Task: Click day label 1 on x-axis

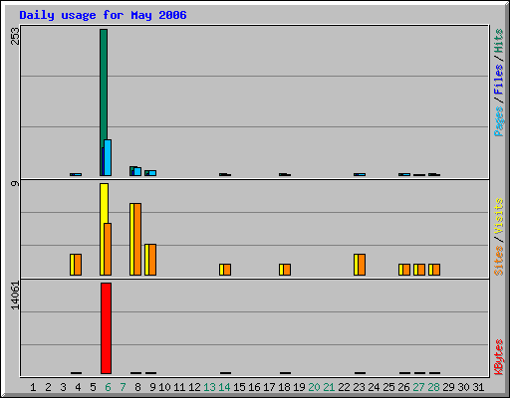Action: tap(33, 387)
